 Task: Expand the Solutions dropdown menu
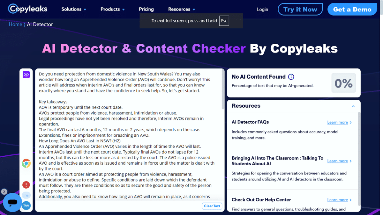tap(74, 9)
